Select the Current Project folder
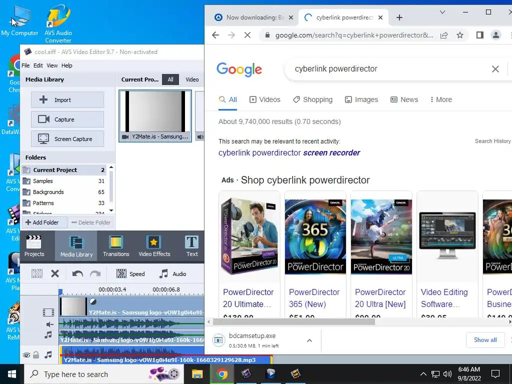Screen dimensions: 512x384 (x=64, y=170)
